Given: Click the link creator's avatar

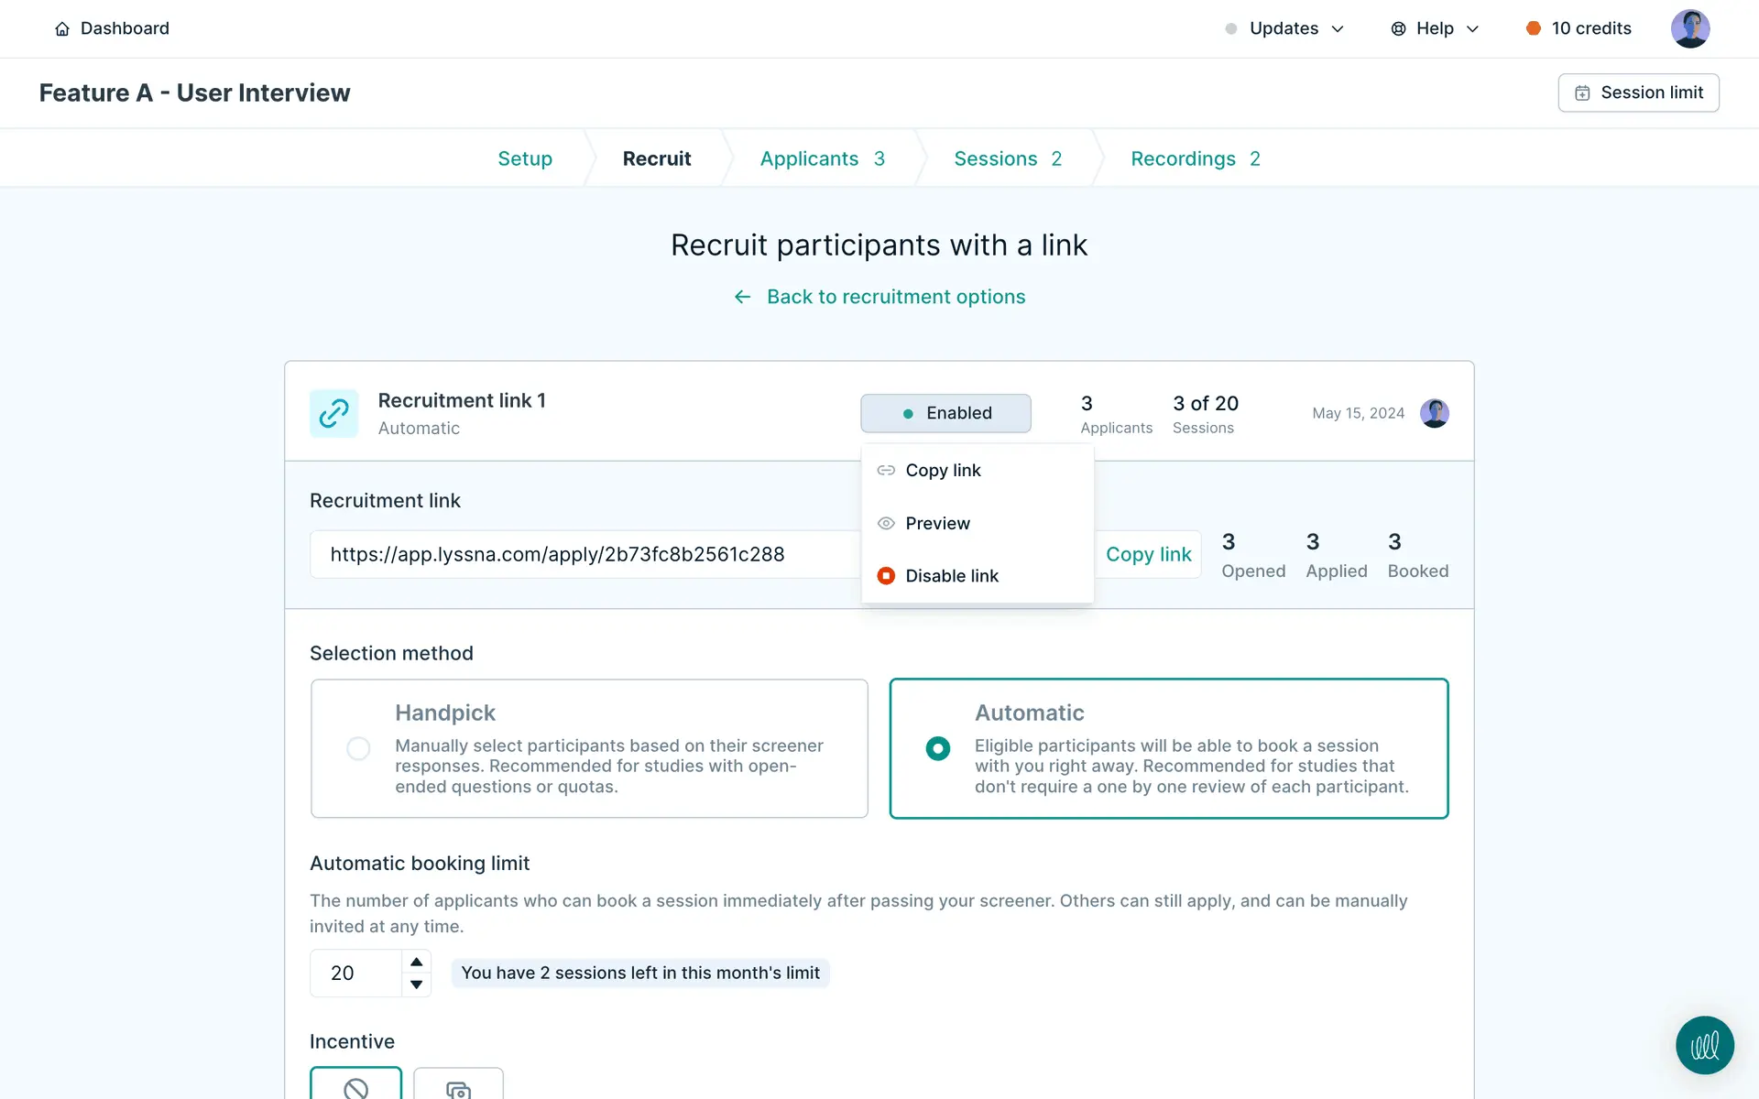Looking at the screenshot, I should 1434,413.
